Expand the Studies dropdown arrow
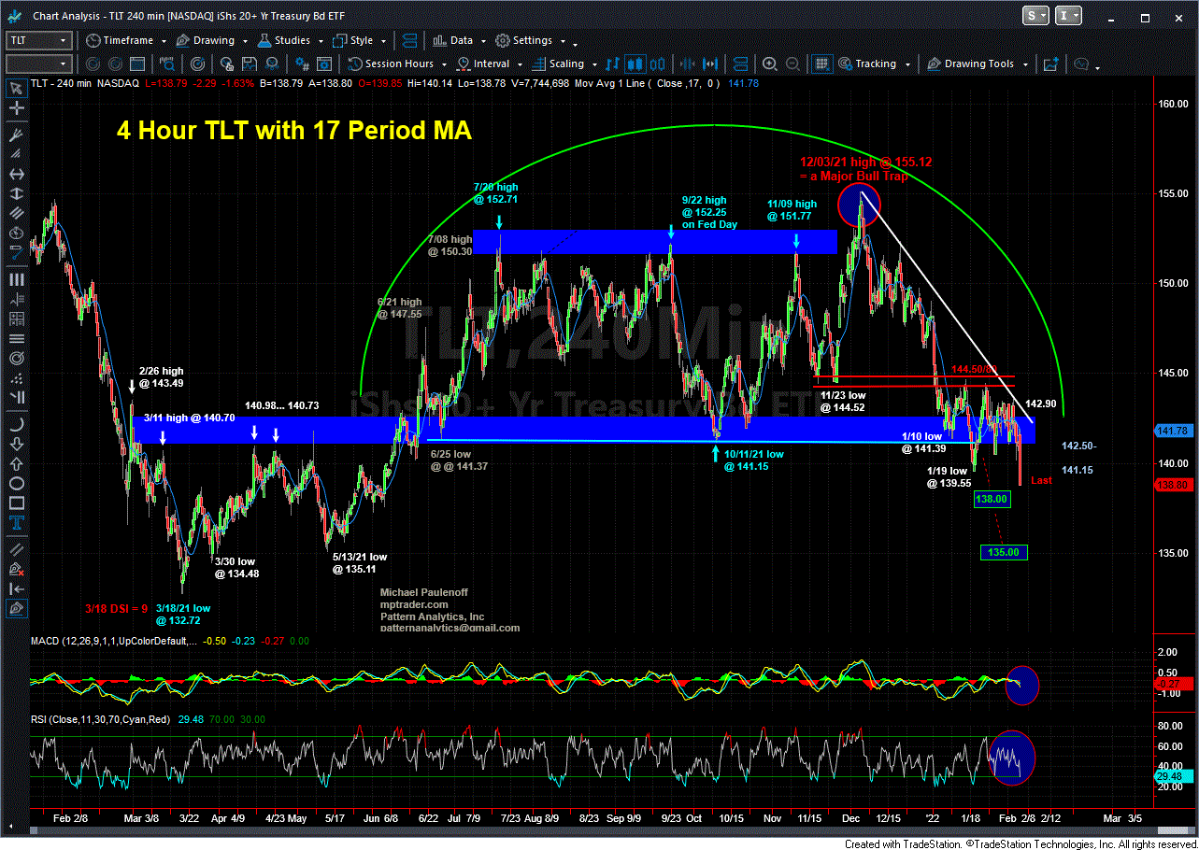Screen dimensions: 1199x850 click(321, 41)
